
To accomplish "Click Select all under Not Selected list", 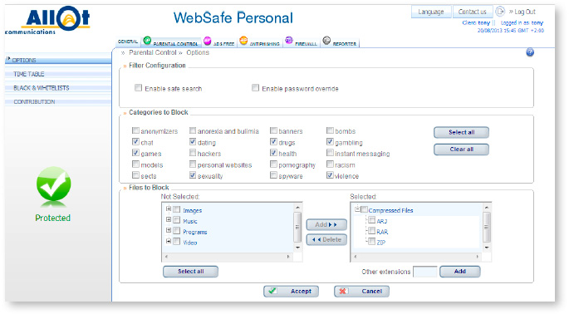I will pos(190,271).
